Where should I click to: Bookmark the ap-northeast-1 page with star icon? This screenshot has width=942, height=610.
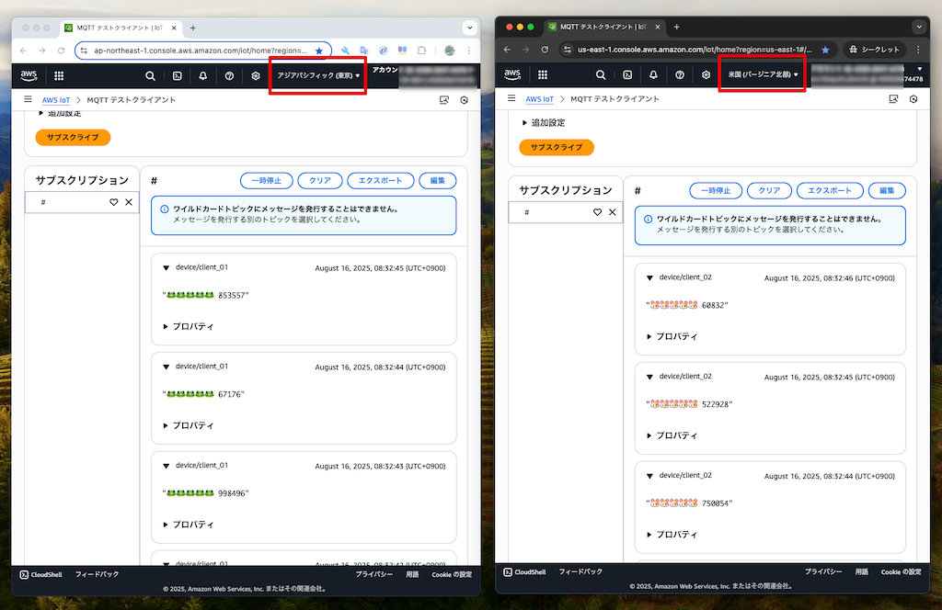[319, 51]
